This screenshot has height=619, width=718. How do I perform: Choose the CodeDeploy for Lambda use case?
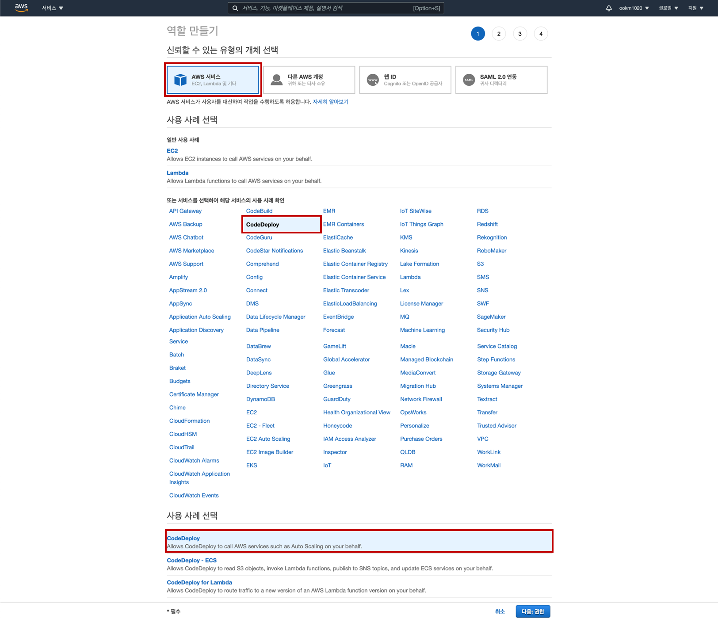point(199,582)
